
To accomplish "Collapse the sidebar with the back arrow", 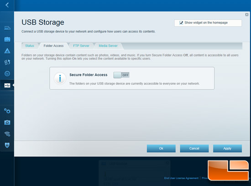I will coord(7,5).
